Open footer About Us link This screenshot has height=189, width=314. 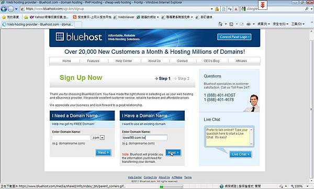164,178
